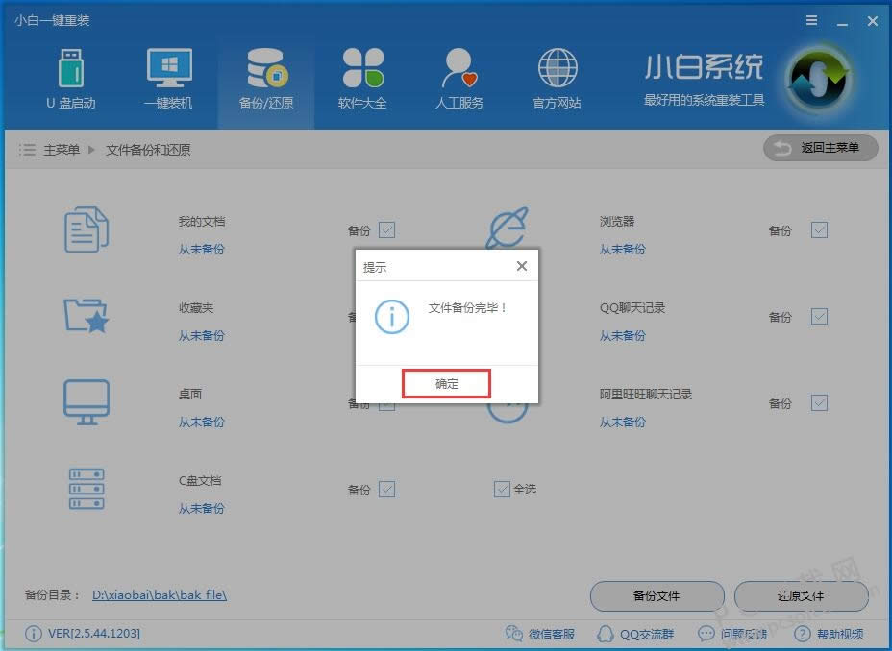Click 从未备份 under 阿里旺旺聊天记录

point(622,422)
